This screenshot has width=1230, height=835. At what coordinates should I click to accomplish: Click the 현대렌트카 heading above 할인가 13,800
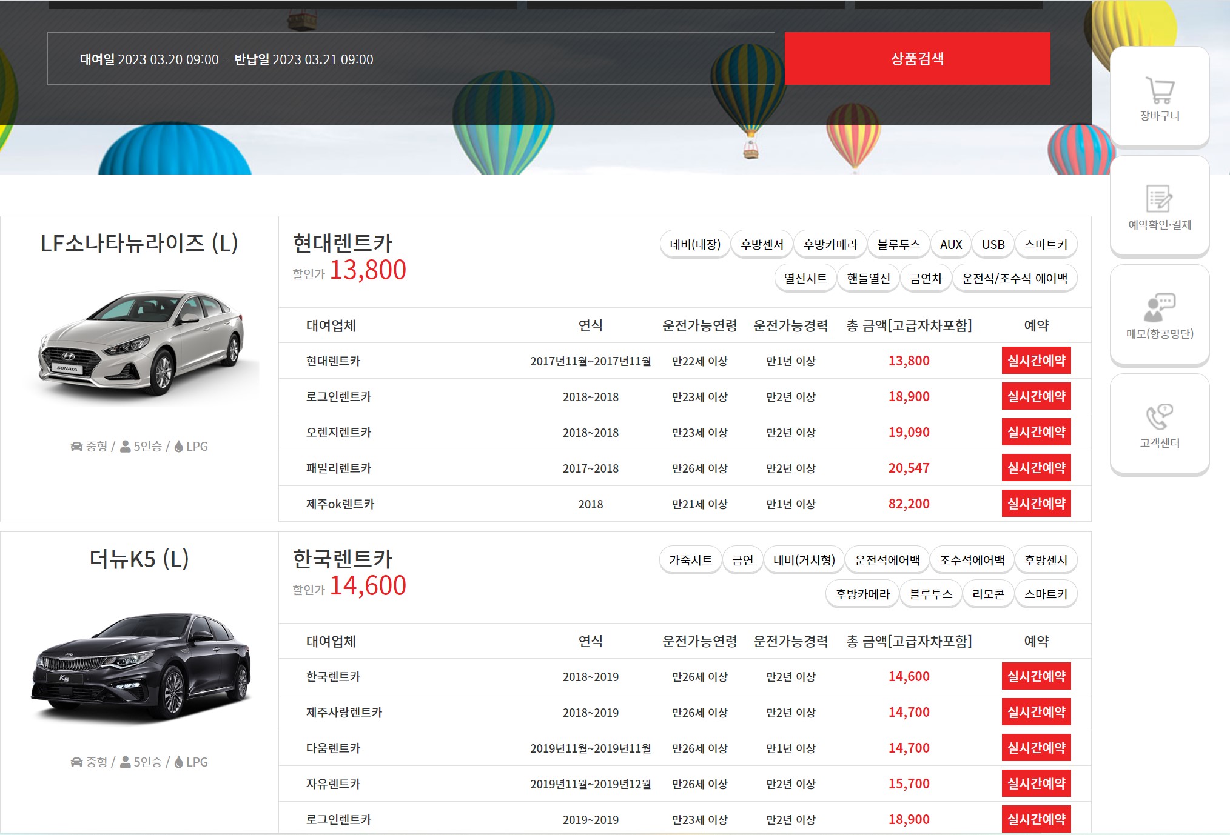[343, 243]
